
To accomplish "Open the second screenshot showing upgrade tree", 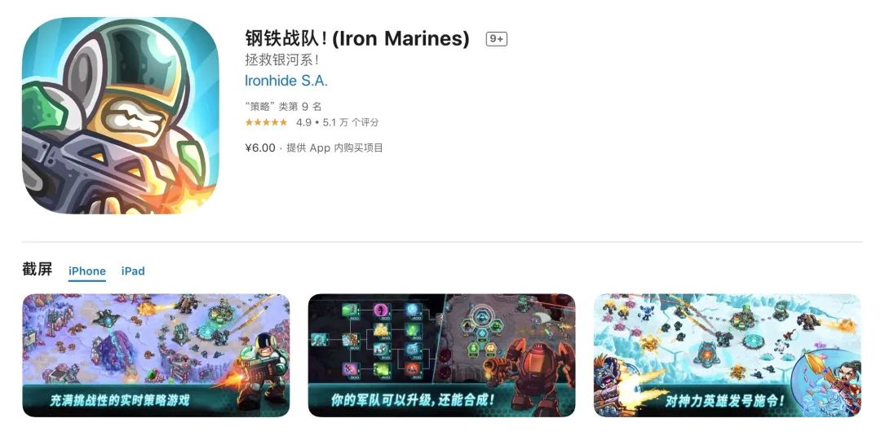I will [x=441, y=355].
